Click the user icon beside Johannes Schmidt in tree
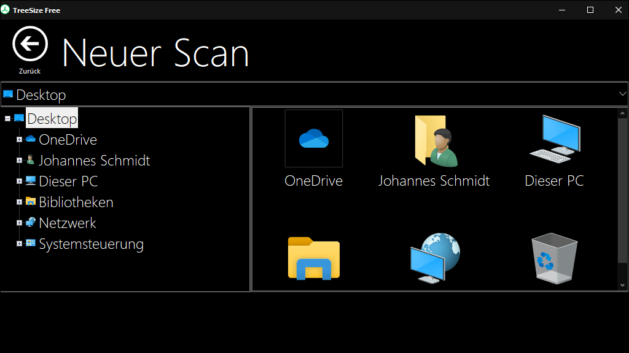Image resolution: width=629 pixels, height=353 pixels. click(x=31, y=160)
